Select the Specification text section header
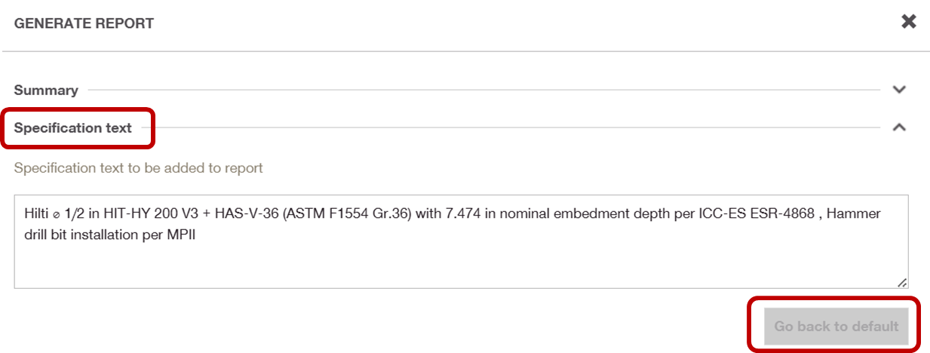The height and width of the screenshot is (353, 930). click(72, 127)
